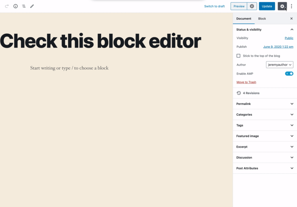Click the Enable AMP label

coord(245,73)
